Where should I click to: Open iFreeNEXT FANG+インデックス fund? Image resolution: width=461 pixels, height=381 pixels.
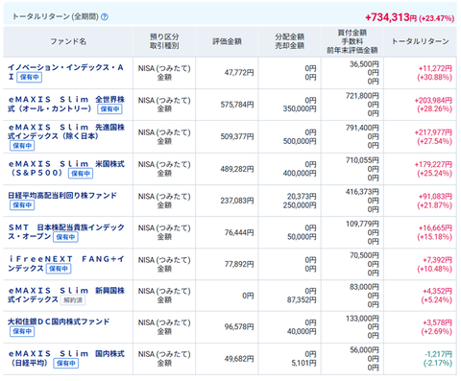point(66,263)
